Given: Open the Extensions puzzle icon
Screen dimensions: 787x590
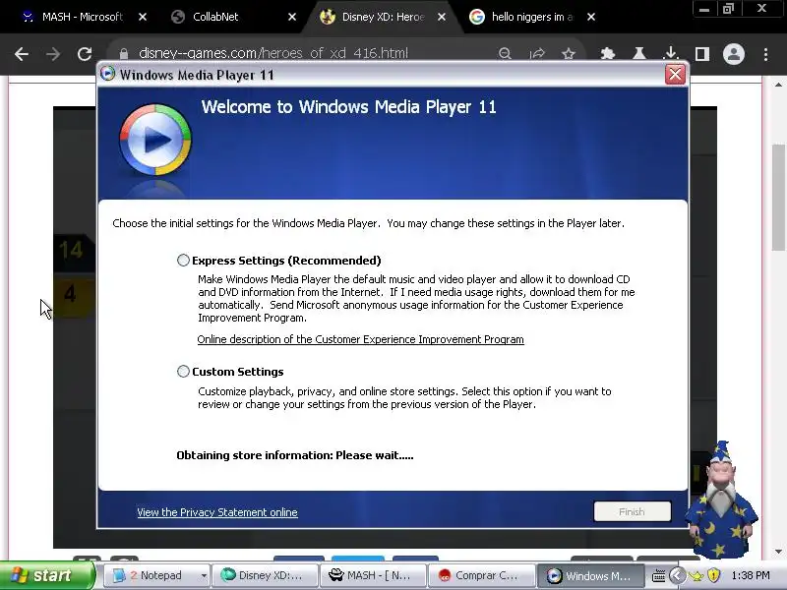Looking at the screenshot, I should tap(608, 53).
